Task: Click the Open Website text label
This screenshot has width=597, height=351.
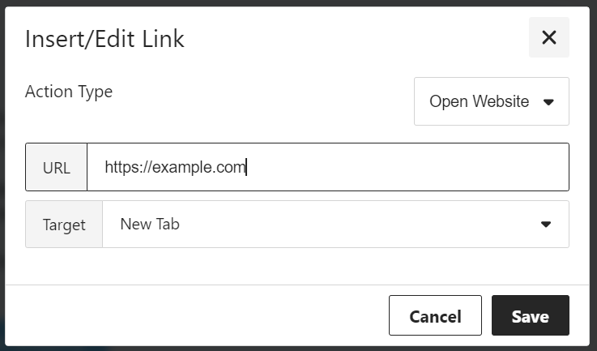Action: [x=479, y=101]
